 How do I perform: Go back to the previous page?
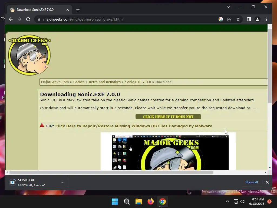11,19
